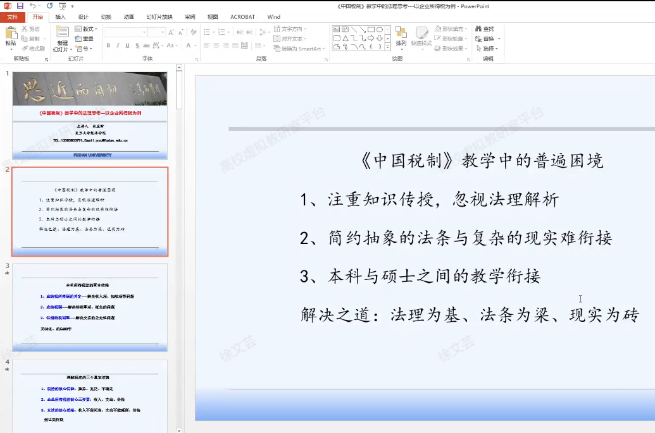Toggle Italic formatting
655x433 pixels.
(x=118, y=46)
